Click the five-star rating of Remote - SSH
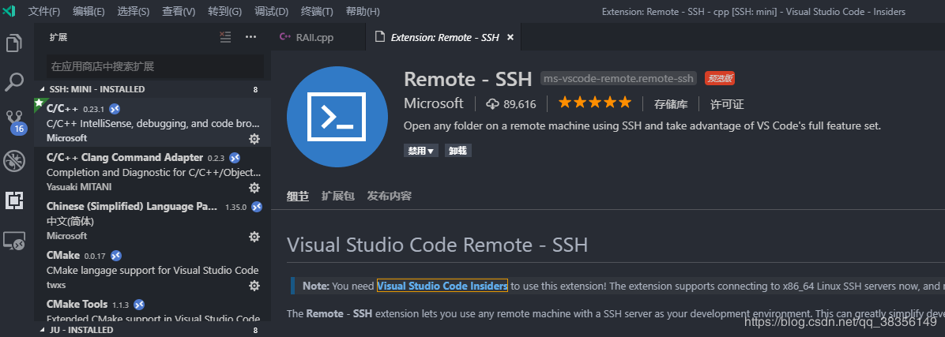Image resolution: width=945 pixels, height=337 pixels. click(x=595, y=103)
